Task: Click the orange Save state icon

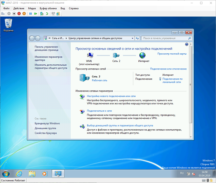Action: pyautogui.click(x=24, y=14)
